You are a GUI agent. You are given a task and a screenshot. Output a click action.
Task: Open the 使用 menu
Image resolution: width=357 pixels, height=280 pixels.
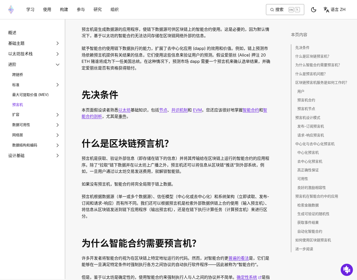click(47, 9)
